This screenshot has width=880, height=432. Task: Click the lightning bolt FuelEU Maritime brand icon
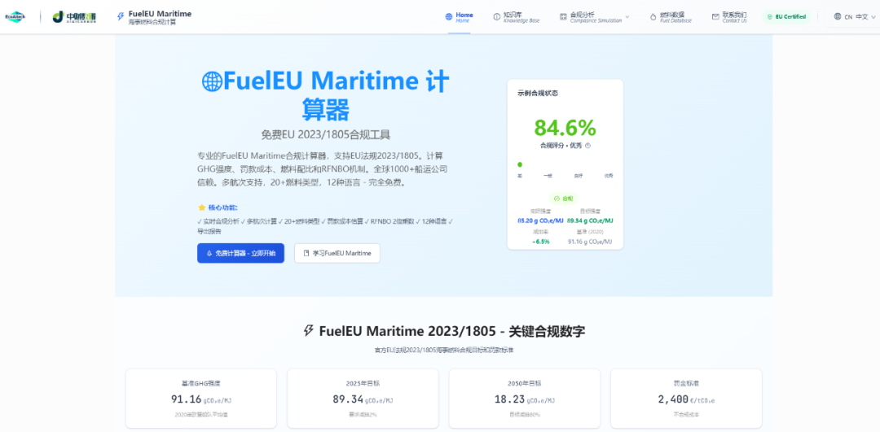coord(120,17)
